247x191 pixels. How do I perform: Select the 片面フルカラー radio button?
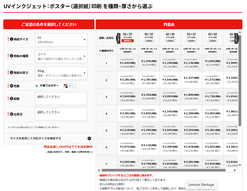coord(37,86)
